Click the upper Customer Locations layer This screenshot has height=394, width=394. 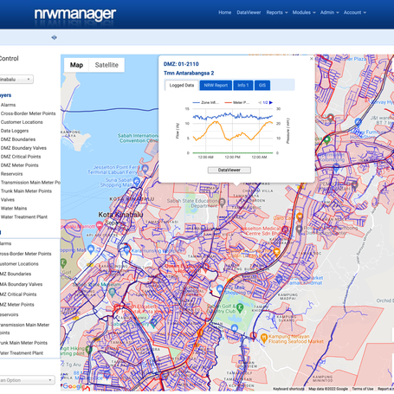click(x=22, y=122)
